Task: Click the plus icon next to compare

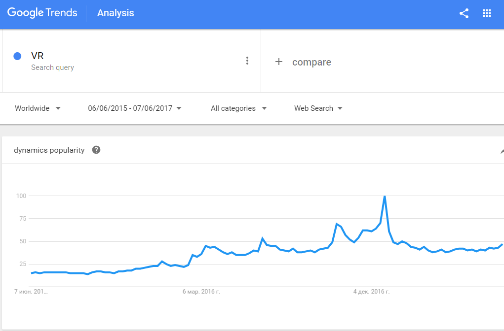Action: [279, 62]
